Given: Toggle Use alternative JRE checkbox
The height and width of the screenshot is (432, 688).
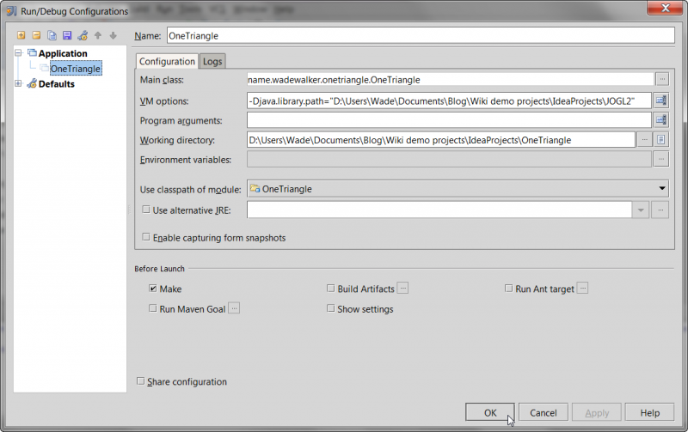Looking at the screenshot, I should click(146, 210).
